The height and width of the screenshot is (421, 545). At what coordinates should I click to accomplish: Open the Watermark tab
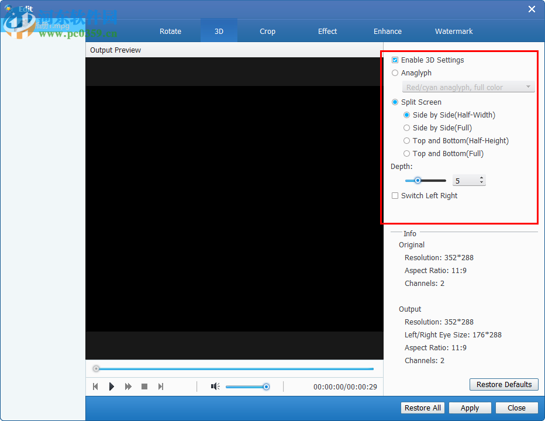454,31
